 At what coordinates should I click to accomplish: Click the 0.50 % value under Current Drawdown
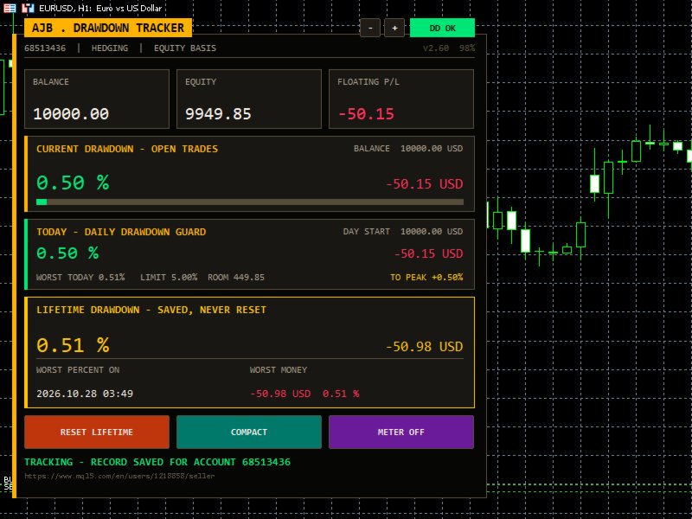pyautogui.click(x=73, y=183)
